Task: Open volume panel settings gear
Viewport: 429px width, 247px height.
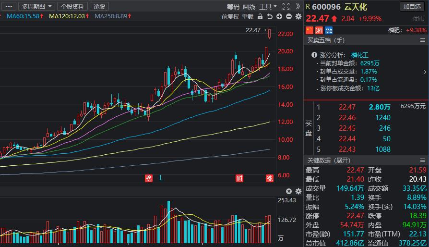Action: coord(298,191)
